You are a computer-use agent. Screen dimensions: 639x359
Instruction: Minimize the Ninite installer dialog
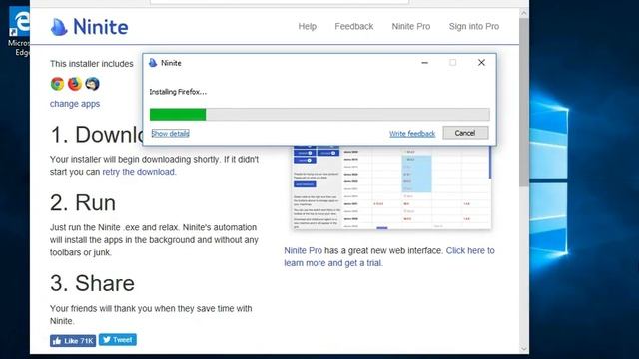point(424,63)
